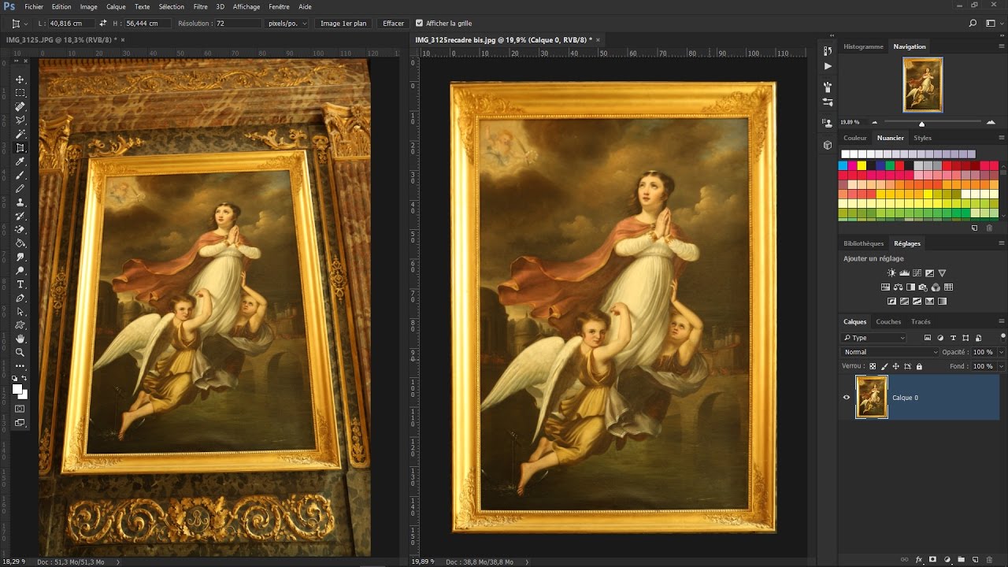Open the Normal blend mode dropdown
This screenshot has height=567, width=1008.
pyautogui.click(x=890, y=352)
